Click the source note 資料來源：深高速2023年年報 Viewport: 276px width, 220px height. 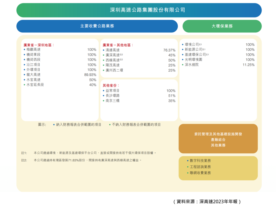point(207,202)
